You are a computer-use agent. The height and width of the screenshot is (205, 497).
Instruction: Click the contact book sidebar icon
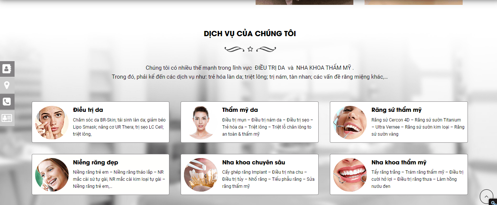click(7, 69)
